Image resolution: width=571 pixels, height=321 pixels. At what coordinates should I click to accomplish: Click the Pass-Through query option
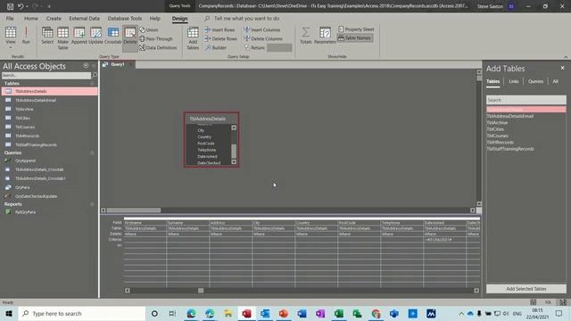pos(156,38)
